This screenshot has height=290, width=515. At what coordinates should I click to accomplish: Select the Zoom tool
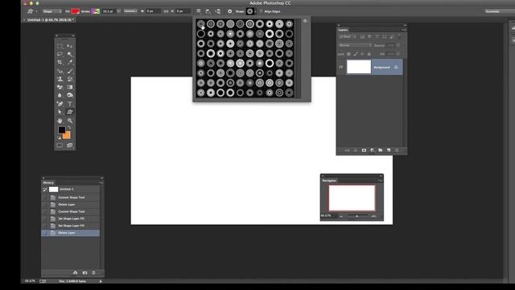click(70, 121)
